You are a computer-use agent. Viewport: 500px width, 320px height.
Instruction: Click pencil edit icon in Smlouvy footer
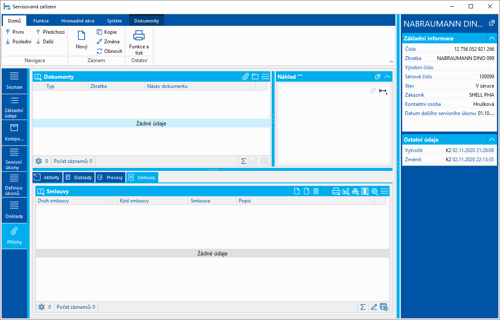(374, 307)
